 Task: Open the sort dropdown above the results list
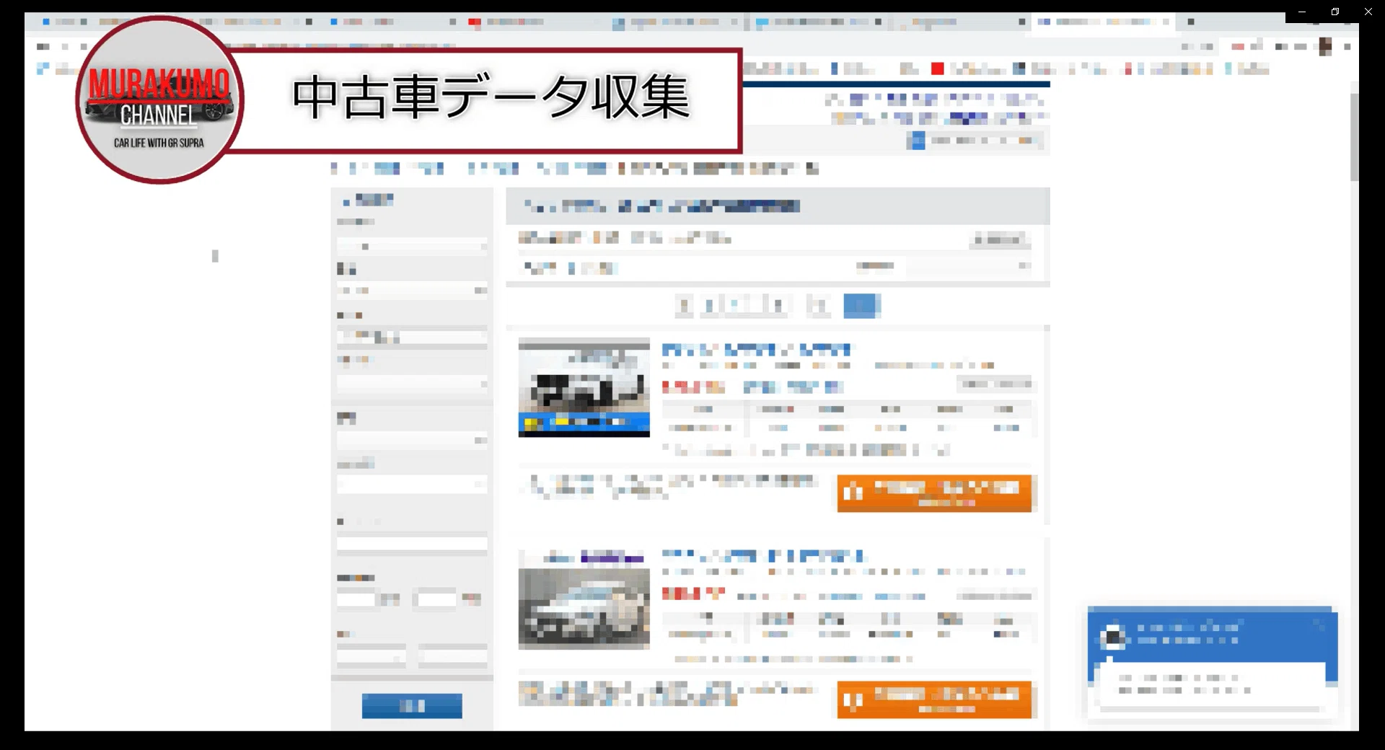coord(968,266)
